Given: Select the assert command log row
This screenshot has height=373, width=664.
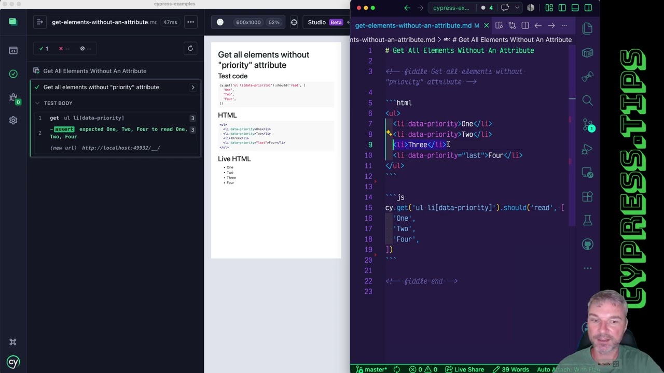Looking at the screenshot, I should tap(116, 133).
